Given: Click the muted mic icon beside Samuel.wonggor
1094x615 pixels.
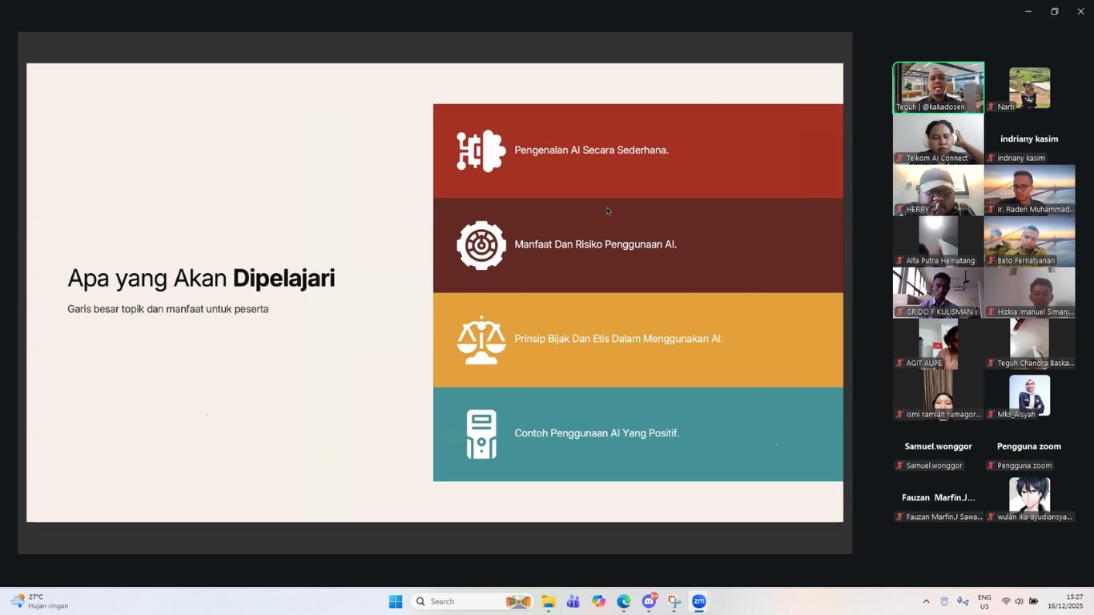Looking at the screenshot, I should point(900,465).
